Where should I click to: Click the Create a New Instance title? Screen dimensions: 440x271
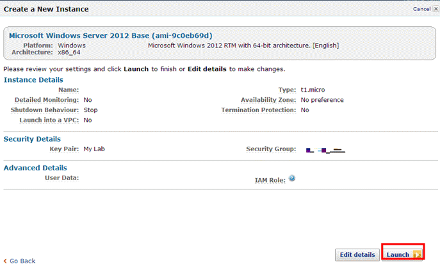(46, 9)
